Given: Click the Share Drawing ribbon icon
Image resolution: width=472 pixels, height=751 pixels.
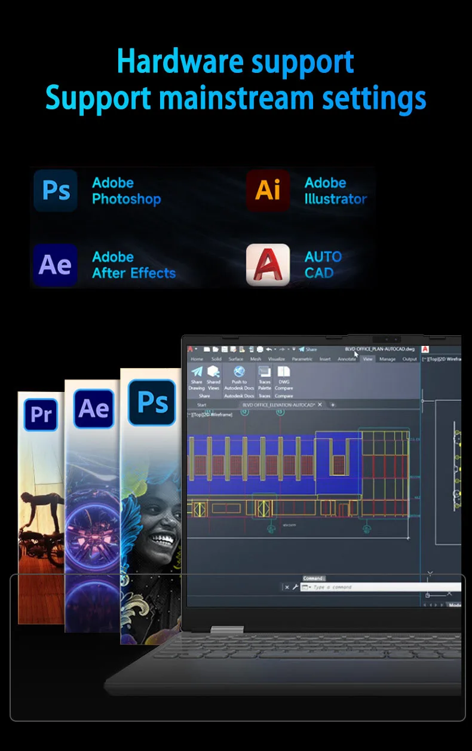Looking at the screenshot, I should 197,377.
